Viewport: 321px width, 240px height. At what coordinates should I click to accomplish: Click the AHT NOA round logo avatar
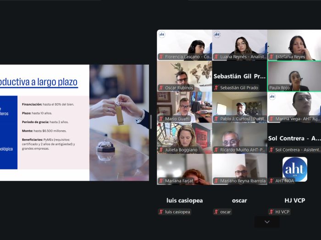(294, 169)
